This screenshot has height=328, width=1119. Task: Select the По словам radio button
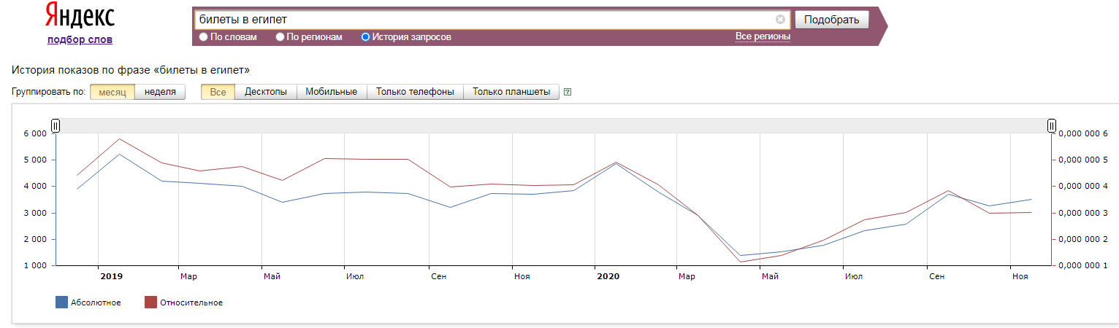(x=204, y=37)
